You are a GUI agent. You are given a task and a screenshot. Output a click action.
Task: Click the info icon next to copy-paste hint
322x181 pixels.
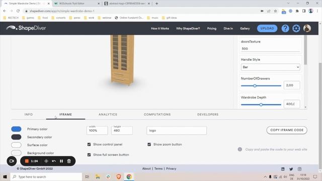click(240, 149)
